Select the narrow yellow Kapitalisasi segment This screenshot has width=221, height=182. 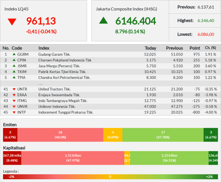click(x=127, y=158)
